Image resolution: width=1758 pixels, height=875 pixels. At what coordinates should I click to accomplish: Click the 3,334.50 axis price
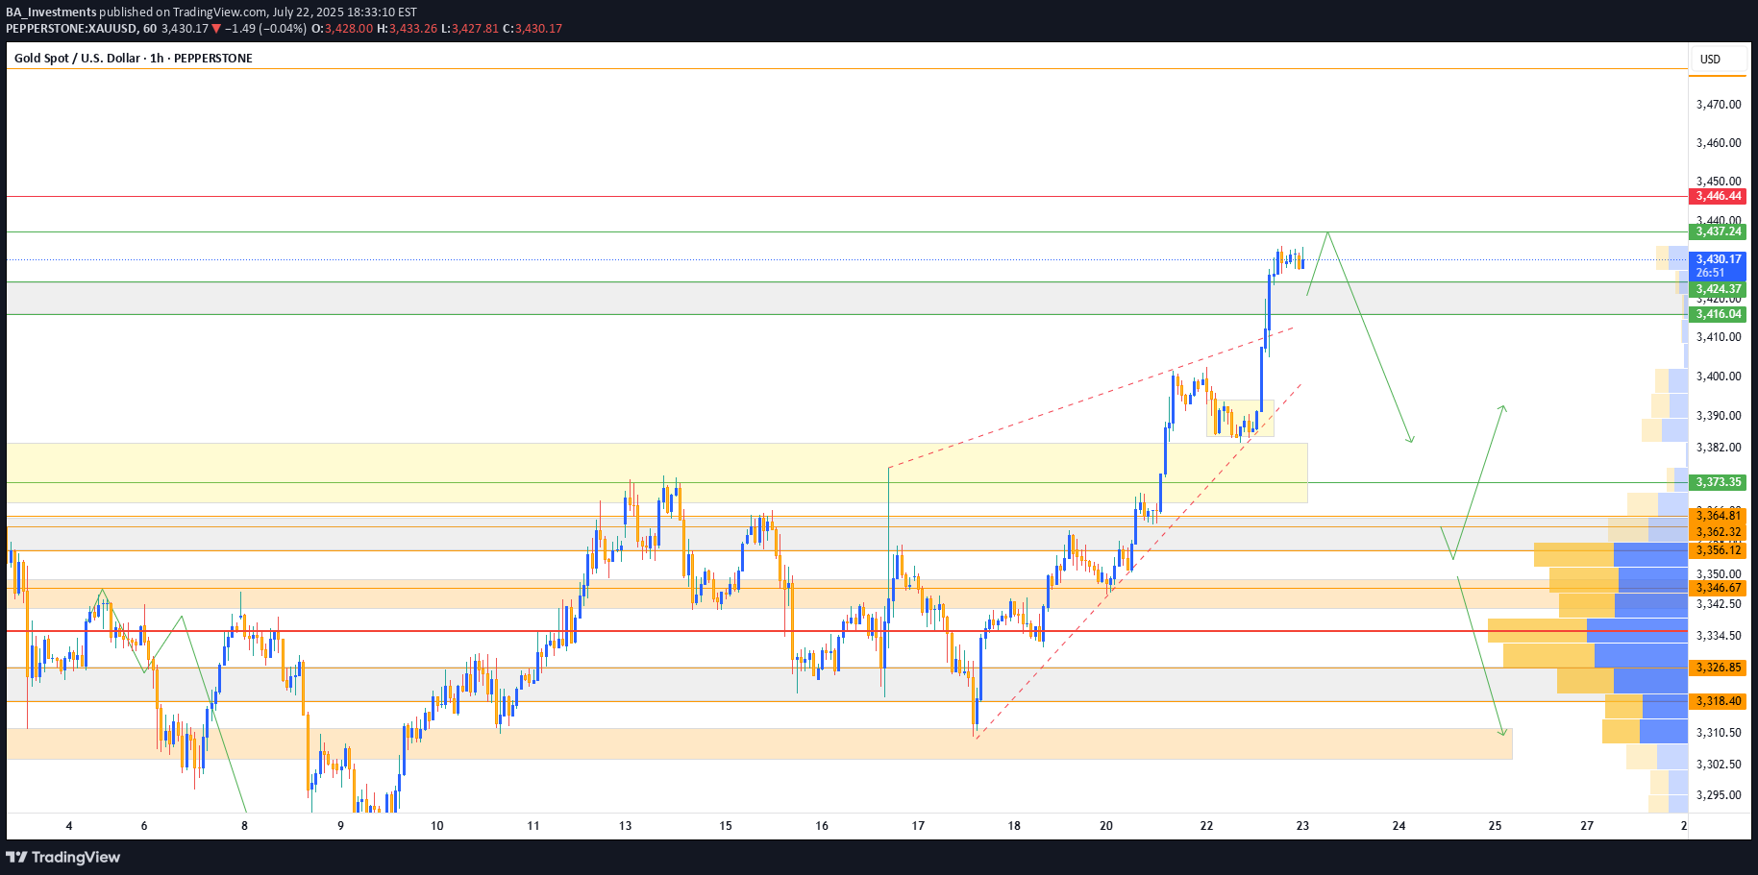tap(1719, 636)
